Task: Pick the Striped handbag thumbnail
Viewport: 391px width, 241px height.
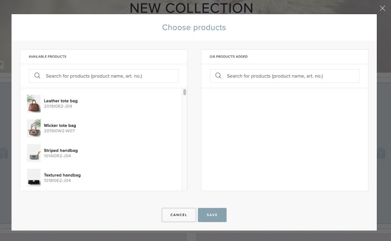Action: pos(34,153)
